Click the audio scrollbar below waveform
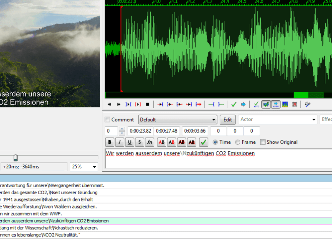 (218, 95)
